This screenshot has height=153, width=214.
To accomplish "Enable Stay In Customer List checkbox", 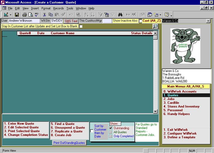I will (x=81, y=26).
